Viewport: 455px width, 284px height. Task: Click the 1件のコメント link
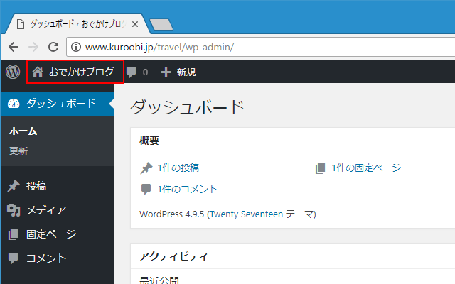click(188, 190)
